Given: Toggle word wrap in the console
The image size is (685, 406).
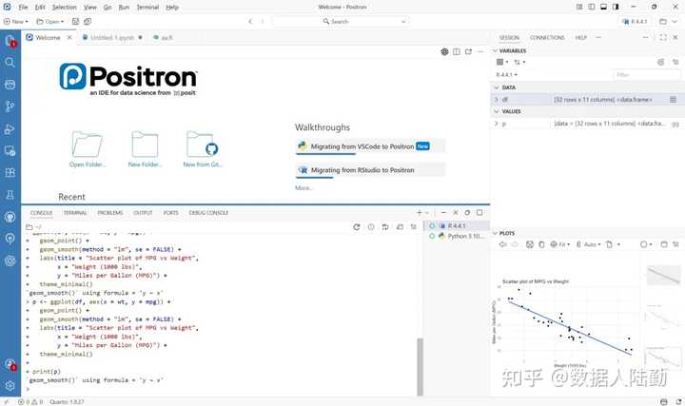Looking at the screenshot, I should pyautogui.click(x=385, y=227).
